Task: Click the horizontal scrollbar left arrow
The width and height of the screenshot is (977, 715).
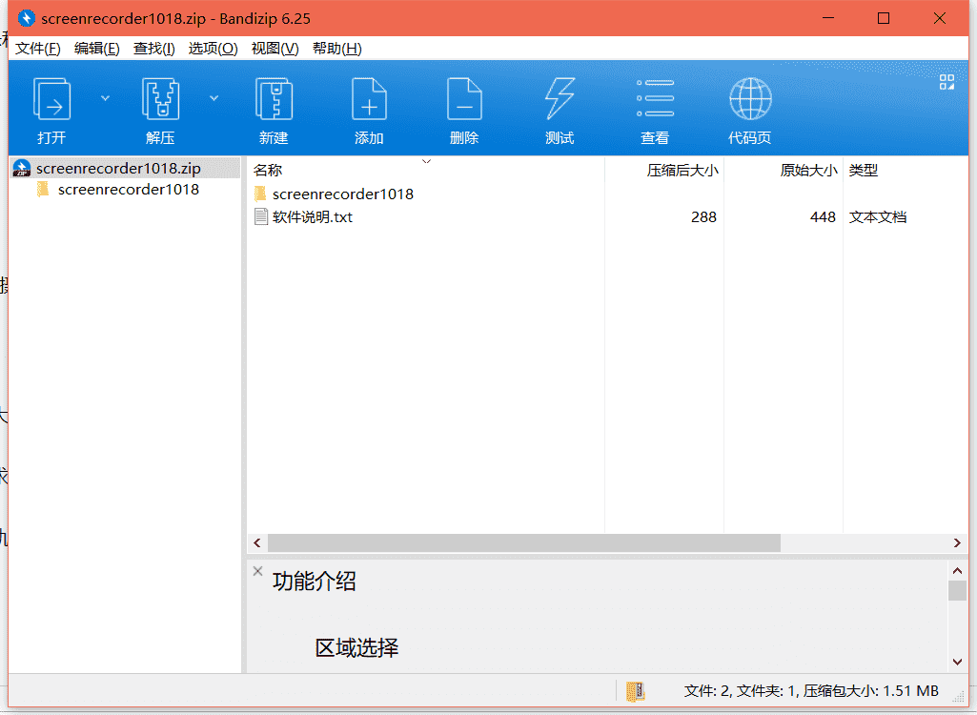Action: pos(257,543)
